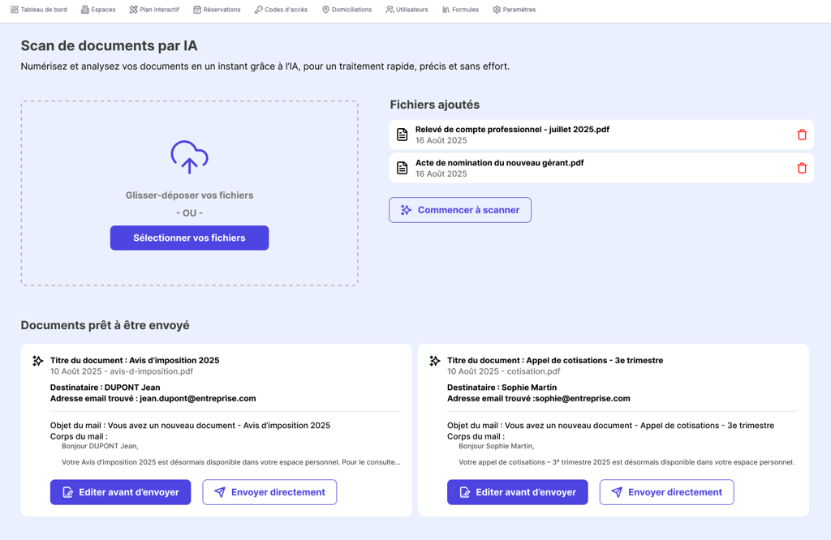
Task: Click the Relevé de compte document icon
Action: tap(403, 135)
